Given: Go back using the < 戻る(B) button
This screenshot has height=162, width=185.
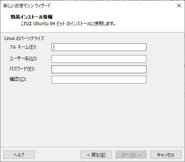Looking at the screenshot, I should coord(96,155).
